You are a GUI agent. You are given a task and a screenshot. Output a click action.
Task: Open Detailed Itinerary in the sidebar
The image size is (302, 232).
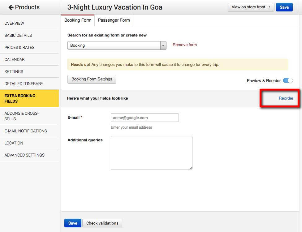[x=24, y=84]
